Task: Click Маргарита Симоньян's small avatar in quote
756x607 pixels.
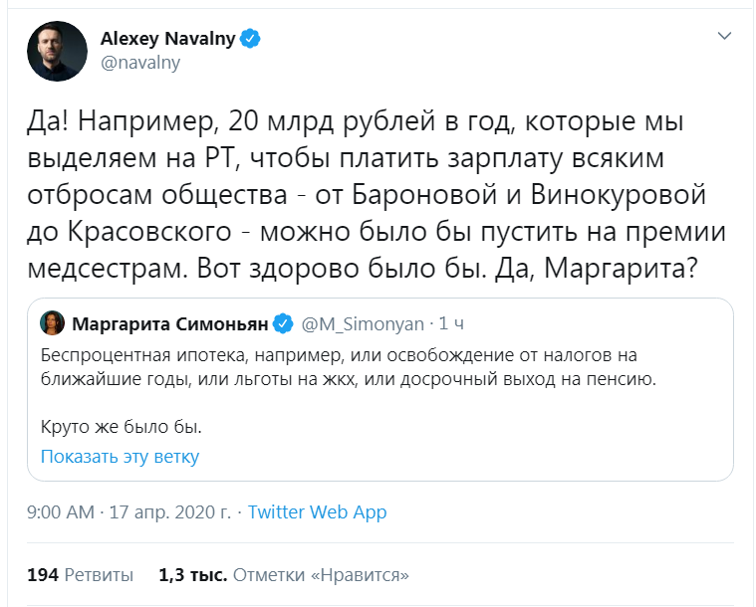Action: pos(53,323)
